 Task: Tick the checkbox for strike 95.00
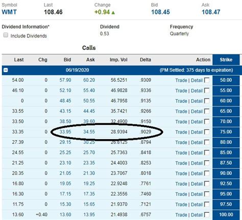[207, 194]
